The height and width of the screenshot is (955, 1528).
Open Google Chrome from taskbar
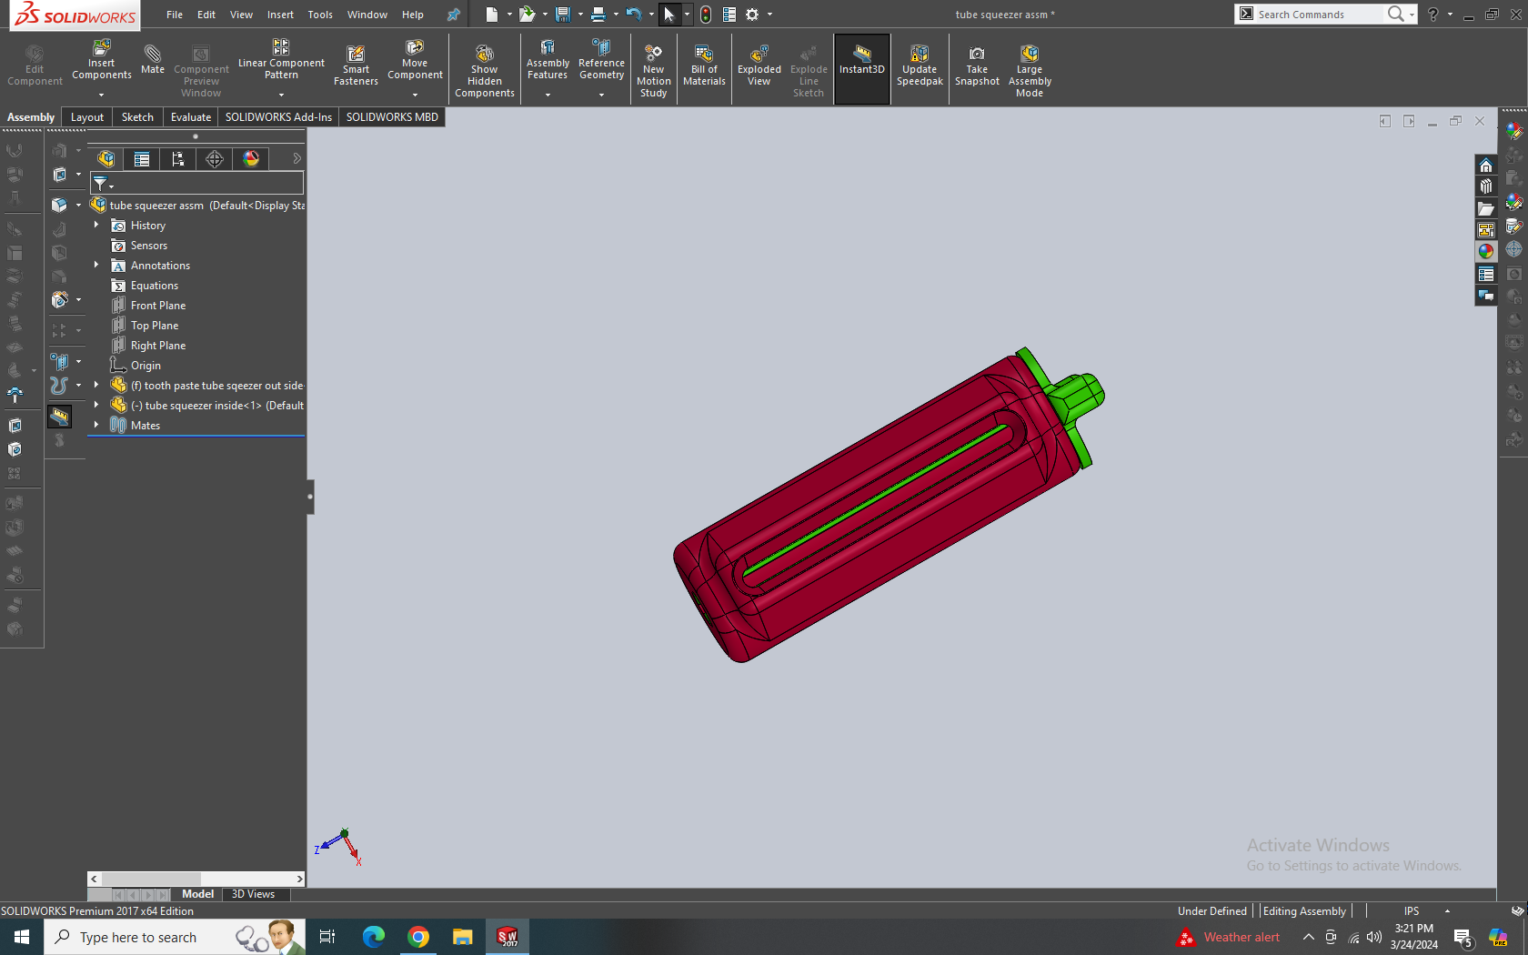[x=418, y=937]
